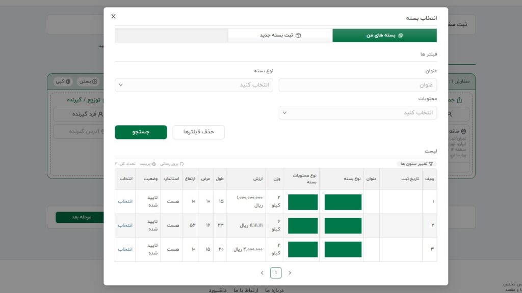This screenshot has width=522, height=293.
Task: Click the 'حذف فیلترها' button
Action: tap(198, 132)
